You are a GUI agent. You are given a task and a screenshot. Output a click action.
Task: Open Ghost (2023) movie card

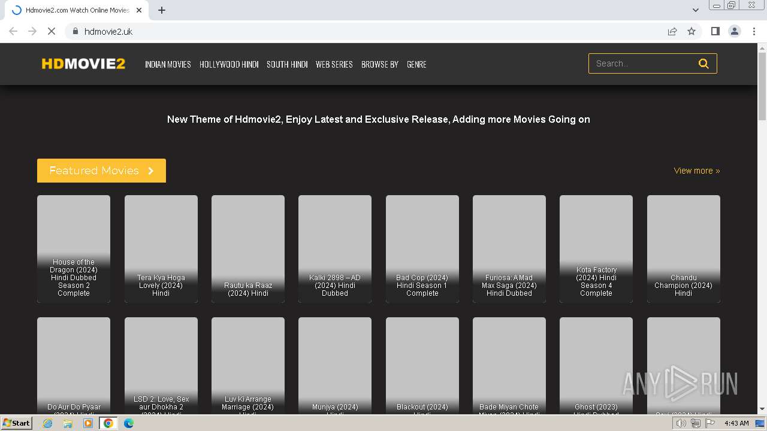pos(596,365)
